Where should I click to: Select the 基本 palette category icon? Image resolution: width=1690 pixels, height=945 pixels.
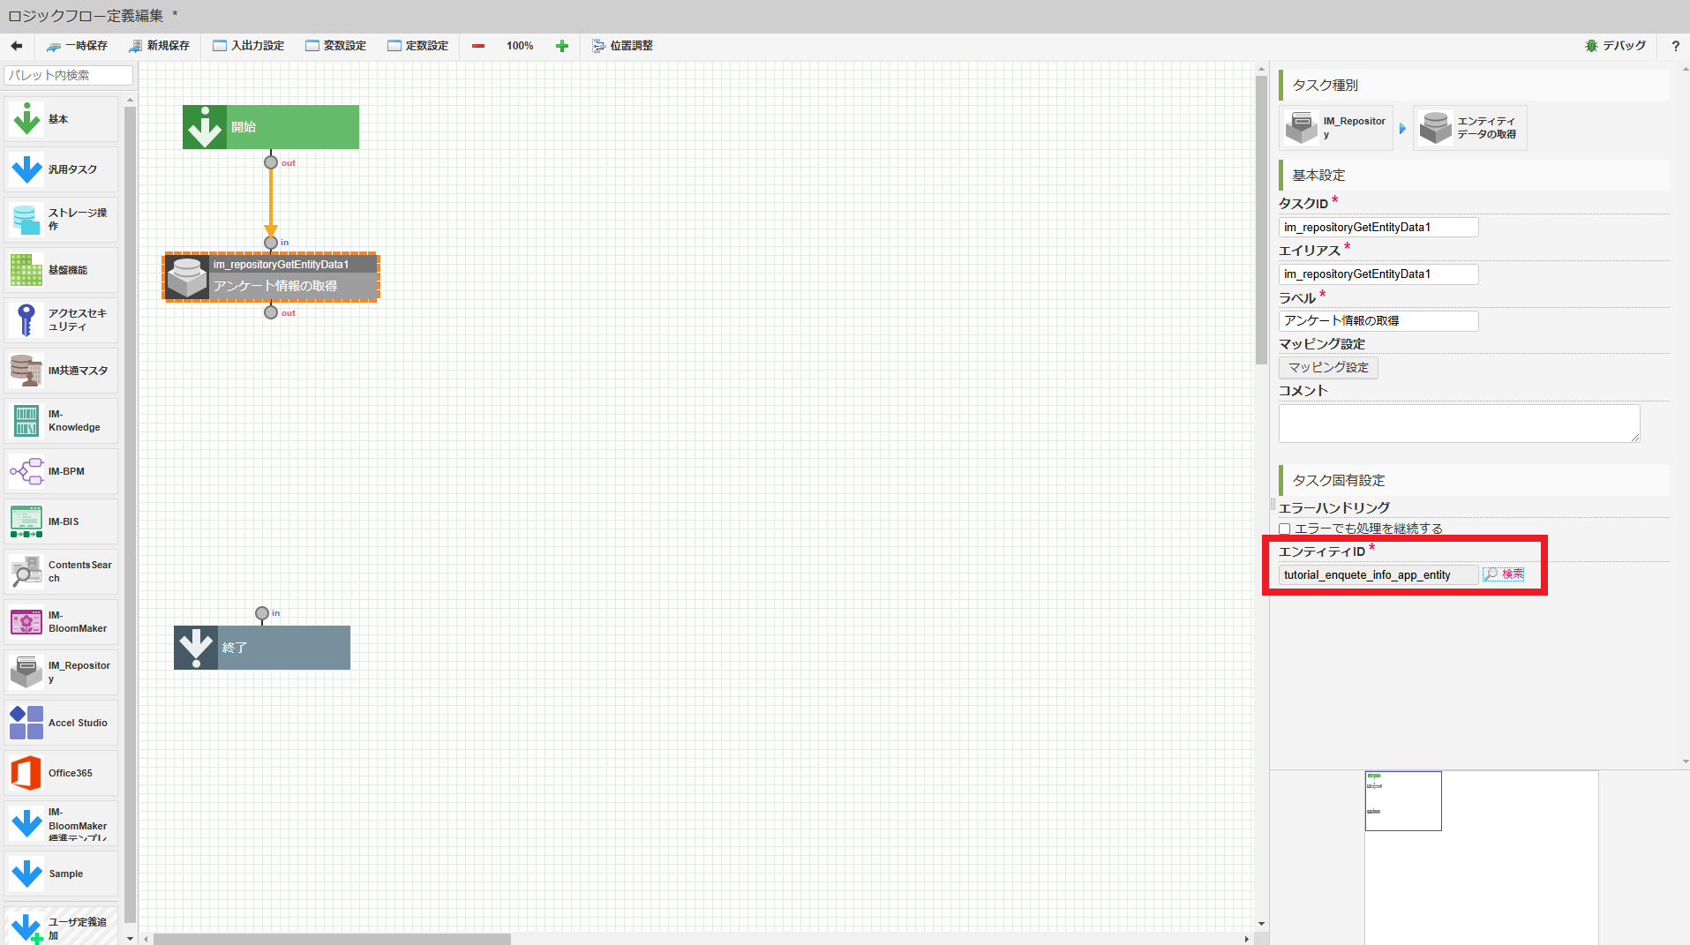(x=26, y=118)
